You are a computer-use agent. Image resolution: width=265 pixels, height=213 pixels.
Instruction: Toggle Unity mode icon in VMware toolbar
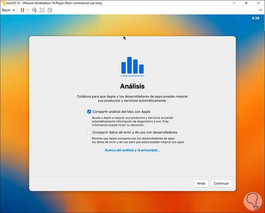click(50, 10)
